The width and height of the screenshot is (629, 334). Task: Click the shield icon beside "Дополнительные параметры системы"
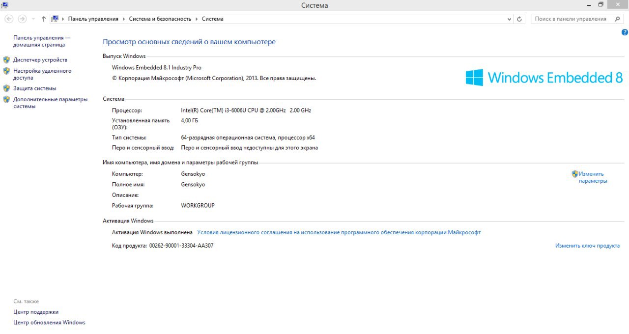coord(6,99)
